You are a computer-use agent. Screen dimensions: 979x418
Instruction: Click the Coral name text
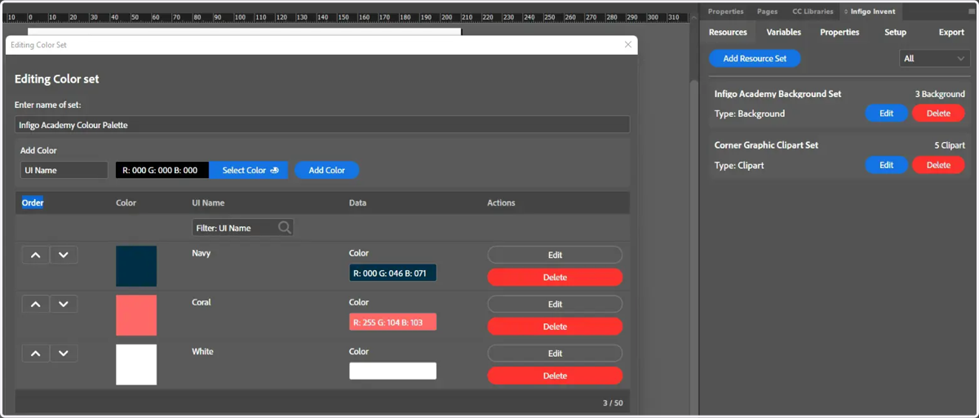(201, 302)
